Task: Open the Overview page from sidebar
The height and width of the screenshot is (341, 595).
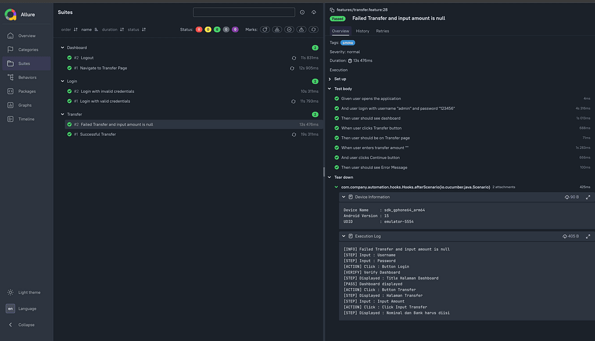Action: click(x=27, y=35)
